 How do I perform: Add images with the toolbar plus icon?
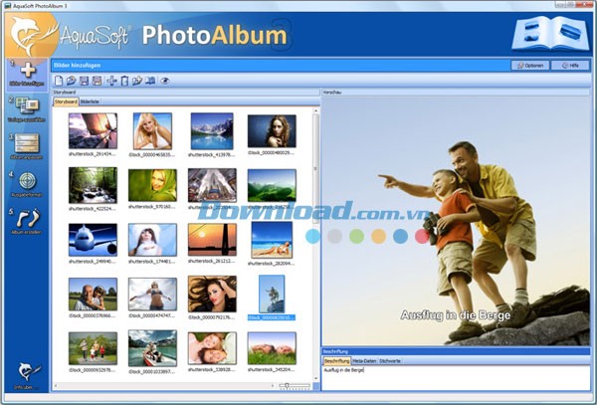(111, 81)
